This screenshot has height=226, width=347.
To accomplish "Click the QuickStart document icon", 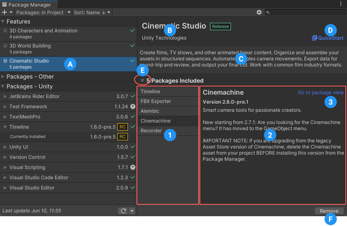I will coord(314,38).
